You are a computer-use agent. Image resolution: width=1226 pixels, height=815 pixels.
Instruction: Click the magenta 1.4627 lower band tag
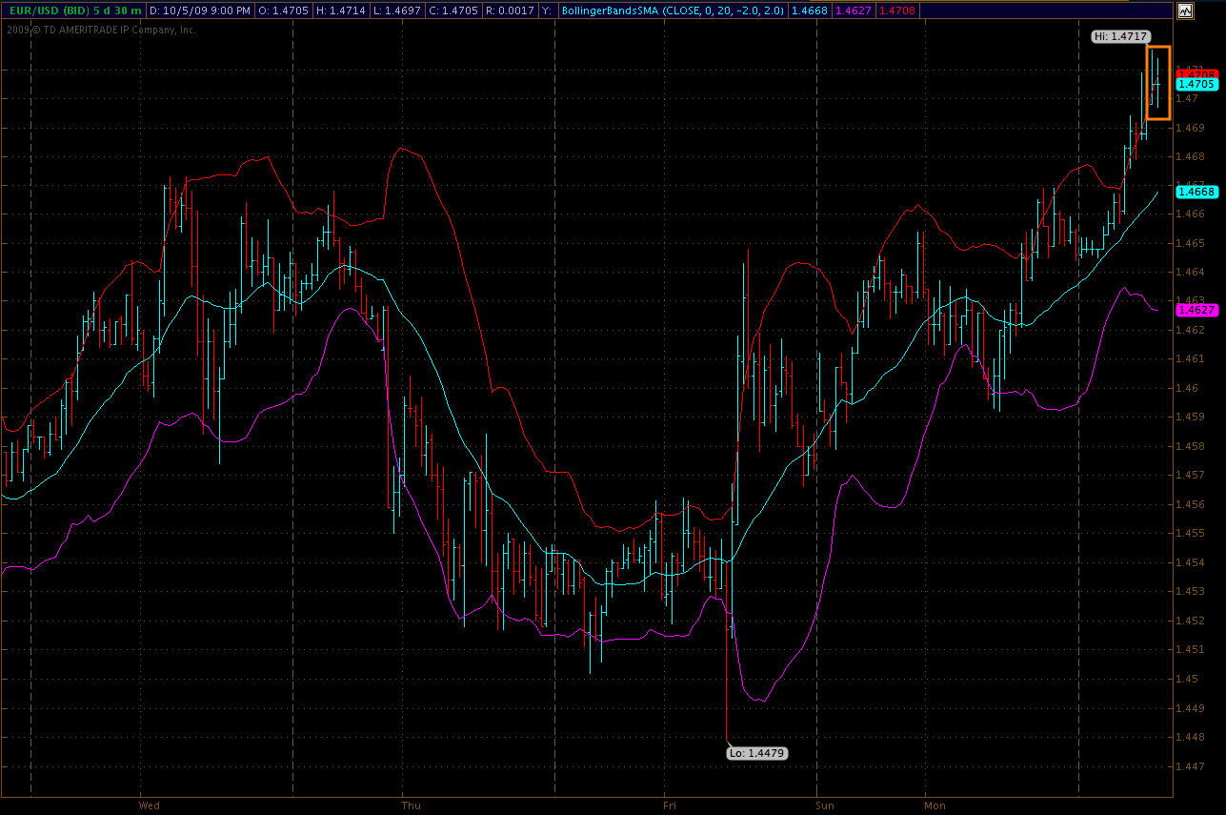coord(1196,310)
